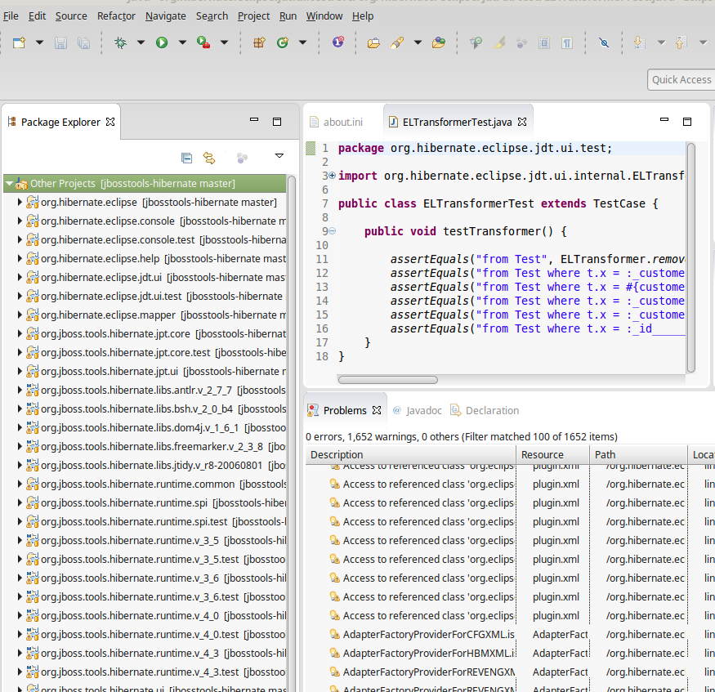715x692 pixels.
Task: Toggle Show Whitespace Characters pilcrow icon
Action: click(567, 42)
